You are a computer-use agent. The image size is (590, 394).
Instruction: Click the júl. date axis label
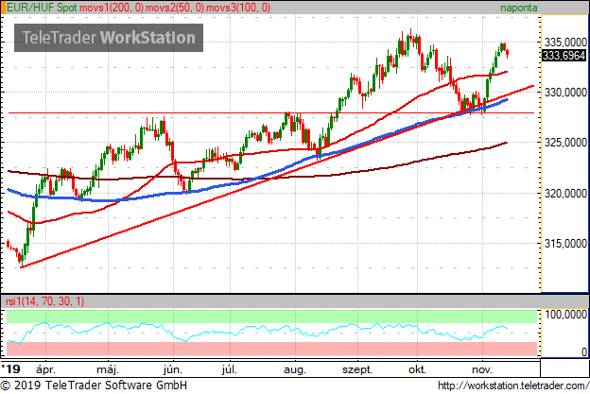229,369
